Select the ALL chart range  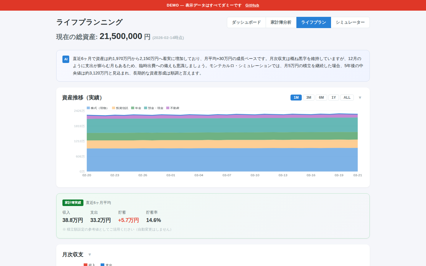pyautogui.click(x=347, y=98)
